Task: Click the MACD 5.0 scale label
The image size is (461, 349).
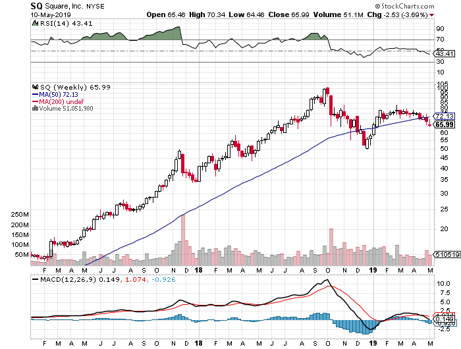Action: (x=445, y=302)
